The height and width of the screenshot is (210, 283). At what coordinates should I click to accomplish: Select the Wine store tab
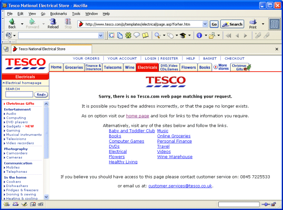pyautogui.click(x=129, y=67)
